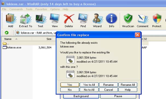Open the Commands menu
This screenshot has width=166, height=99.
[16, 9]
